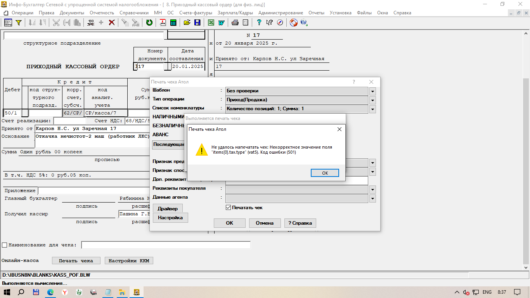
Task: Click the 'Печать чека' button
Action: (76, 261)
